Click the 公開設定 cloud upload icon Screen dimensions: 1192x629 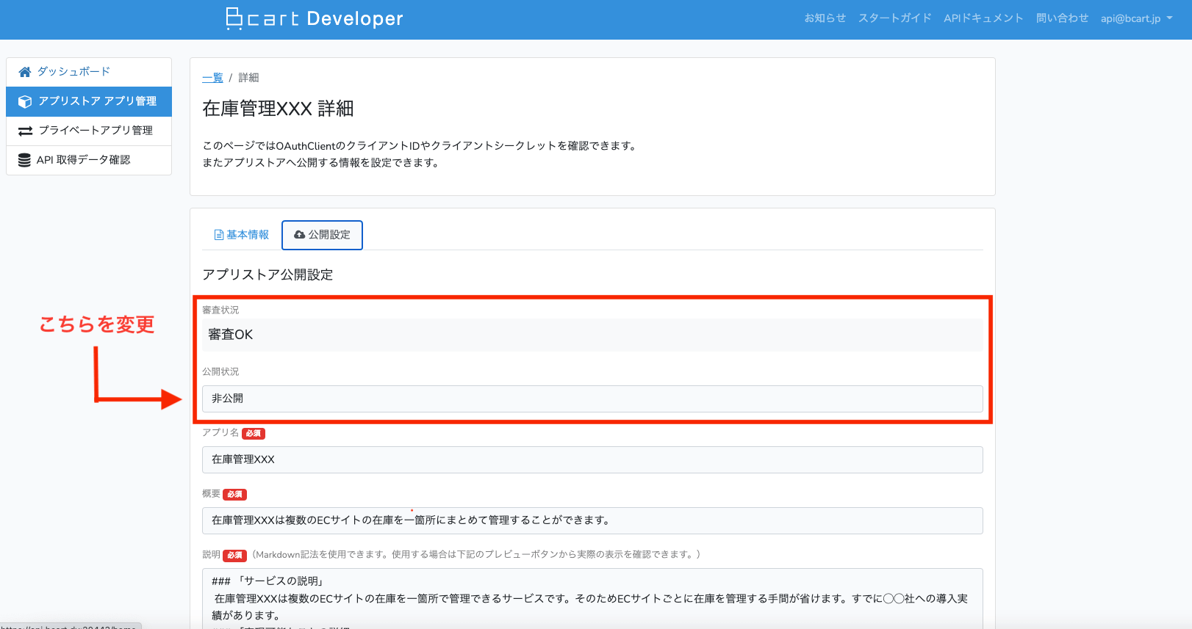[x=299, y=235]
